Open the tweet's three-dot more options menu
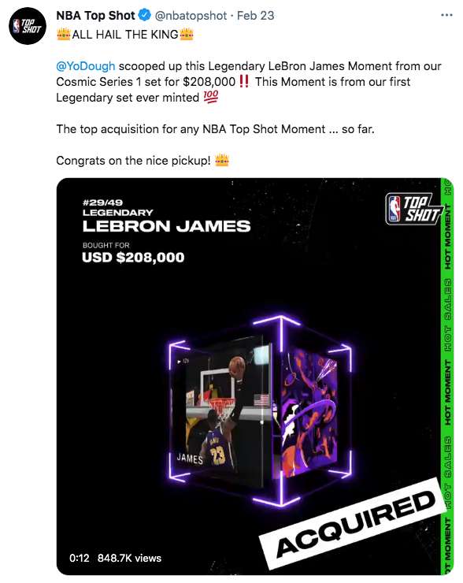This screenshot has width=463, height=583. pyautogui.click(x=446, y=15)
